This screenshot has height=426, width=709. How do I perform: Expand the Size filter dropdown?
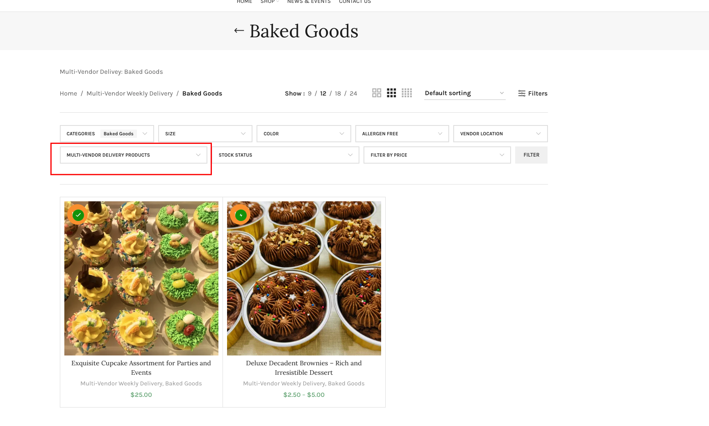click(x=205, y=134)
